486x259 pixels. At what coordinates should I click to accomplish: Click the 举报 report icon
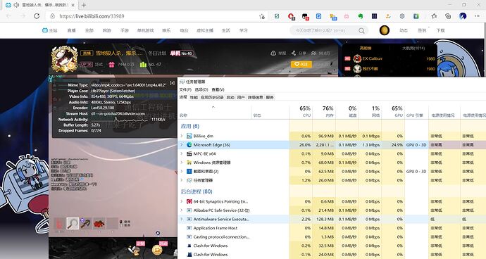(x=273, y=53)
